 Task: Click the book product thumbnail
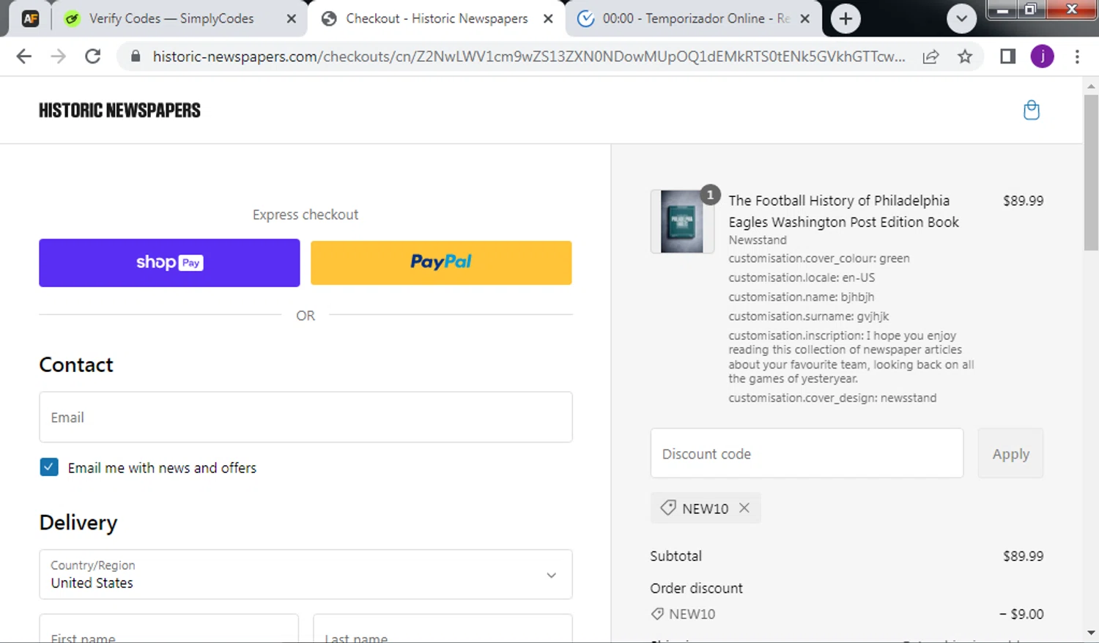click(682, 221)
